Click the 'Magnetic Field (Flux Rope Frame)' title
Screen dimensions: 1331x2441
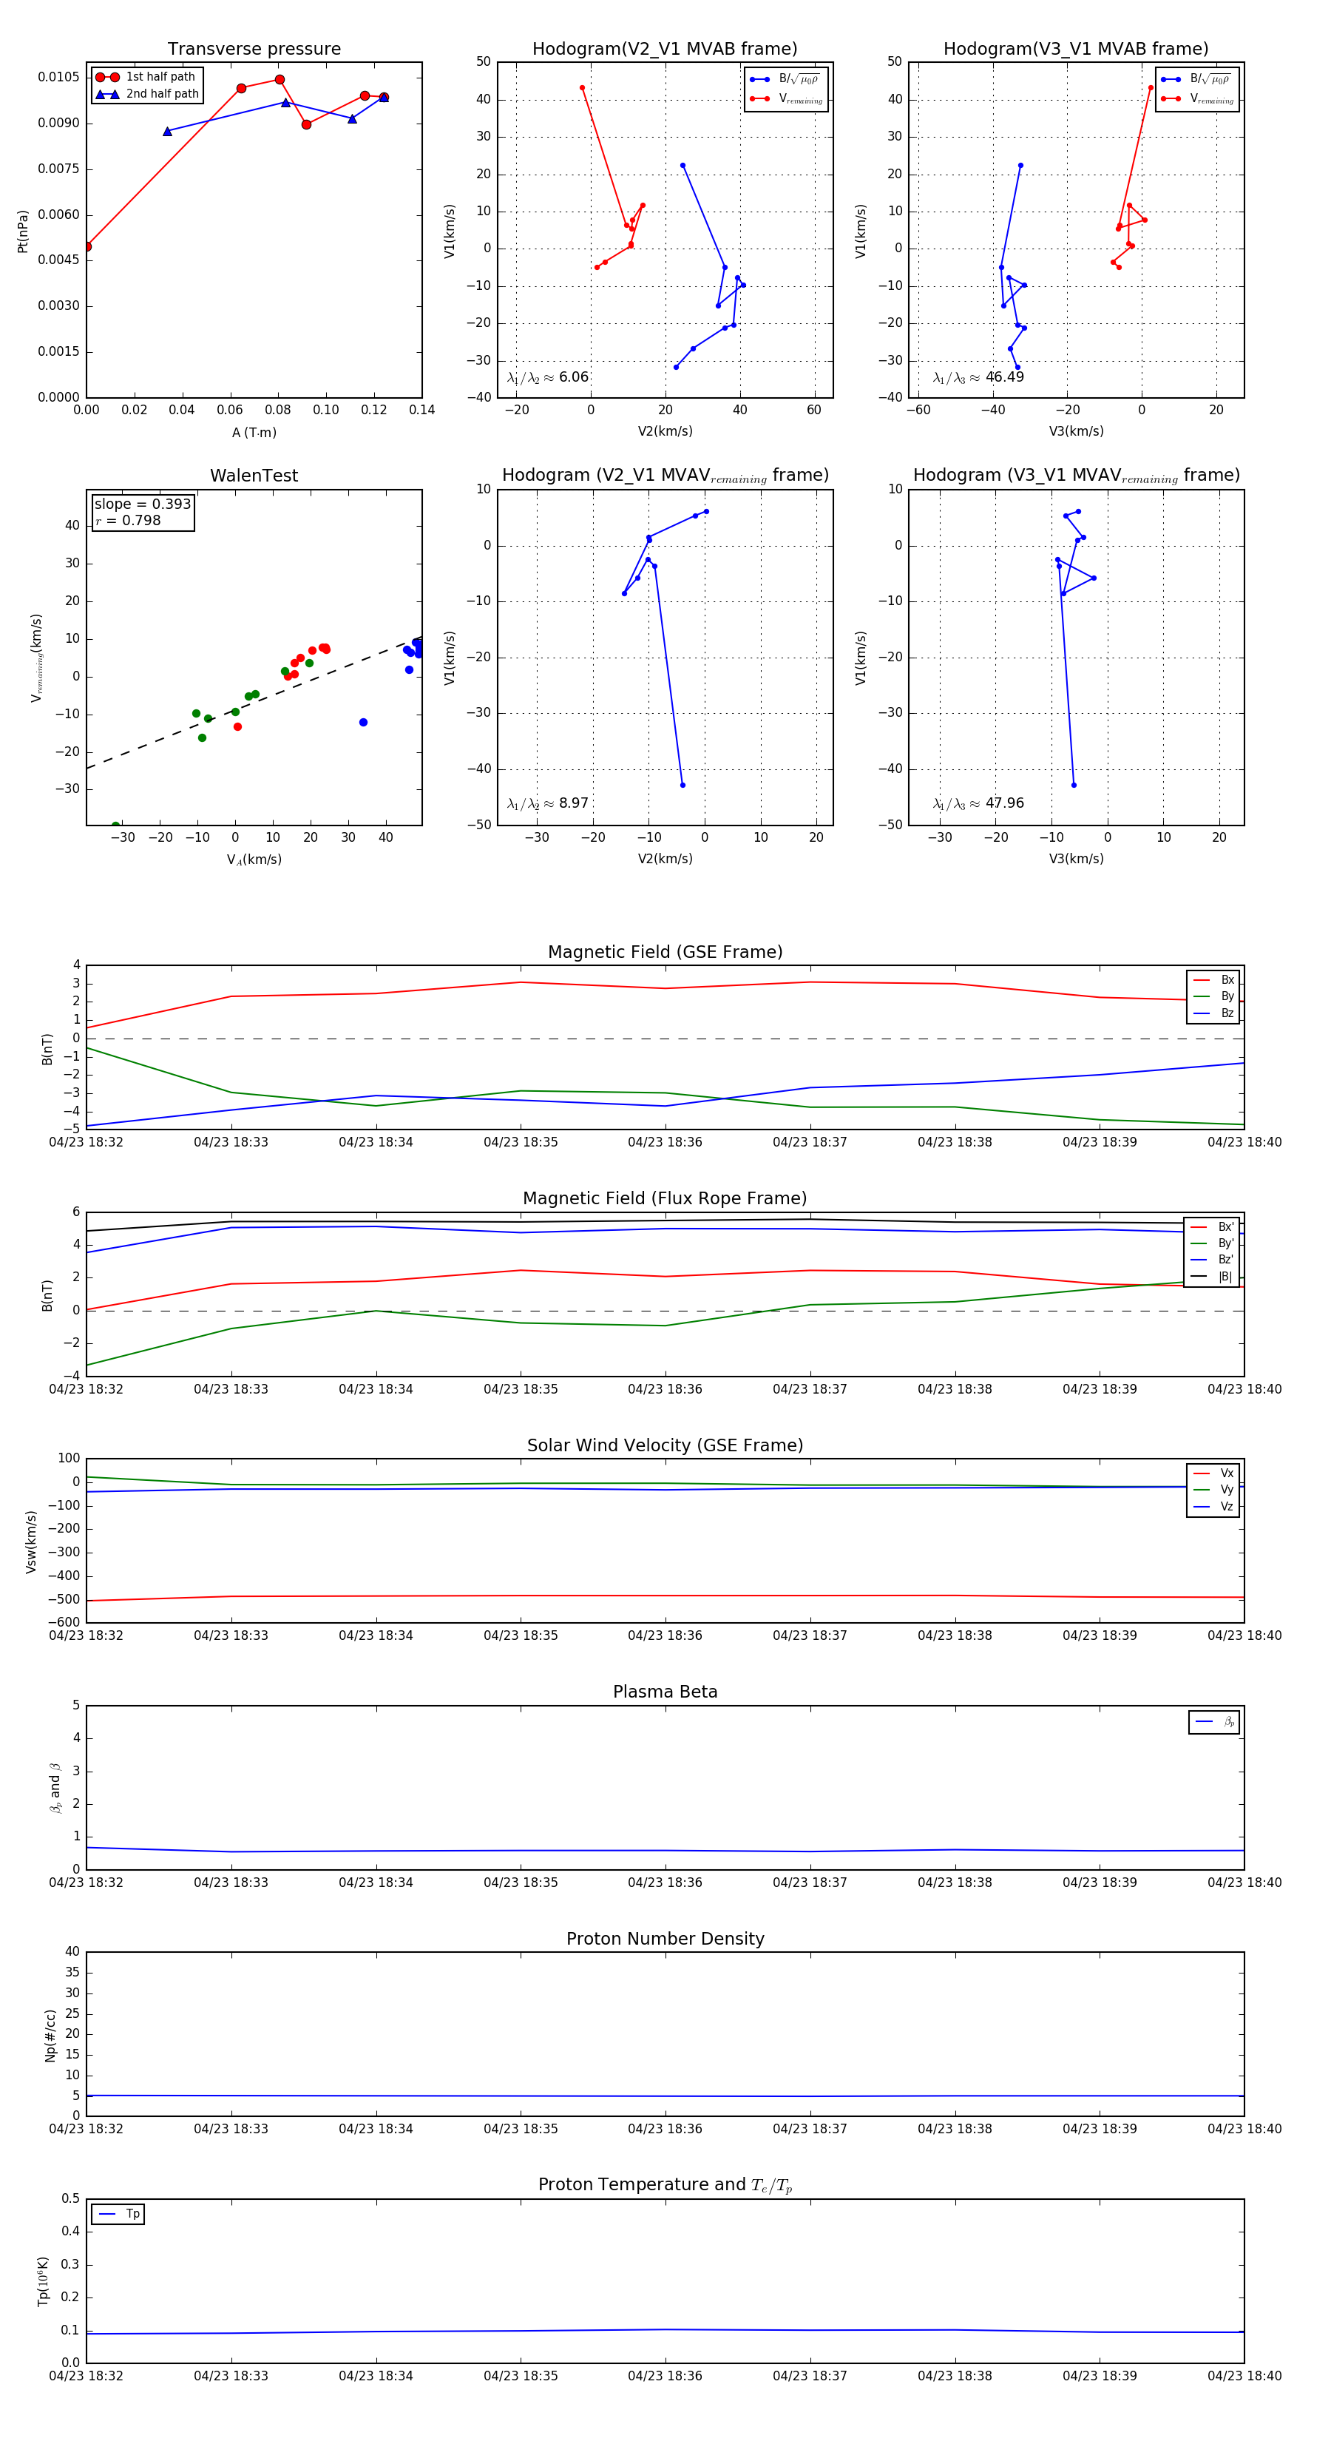point(665,1199)
